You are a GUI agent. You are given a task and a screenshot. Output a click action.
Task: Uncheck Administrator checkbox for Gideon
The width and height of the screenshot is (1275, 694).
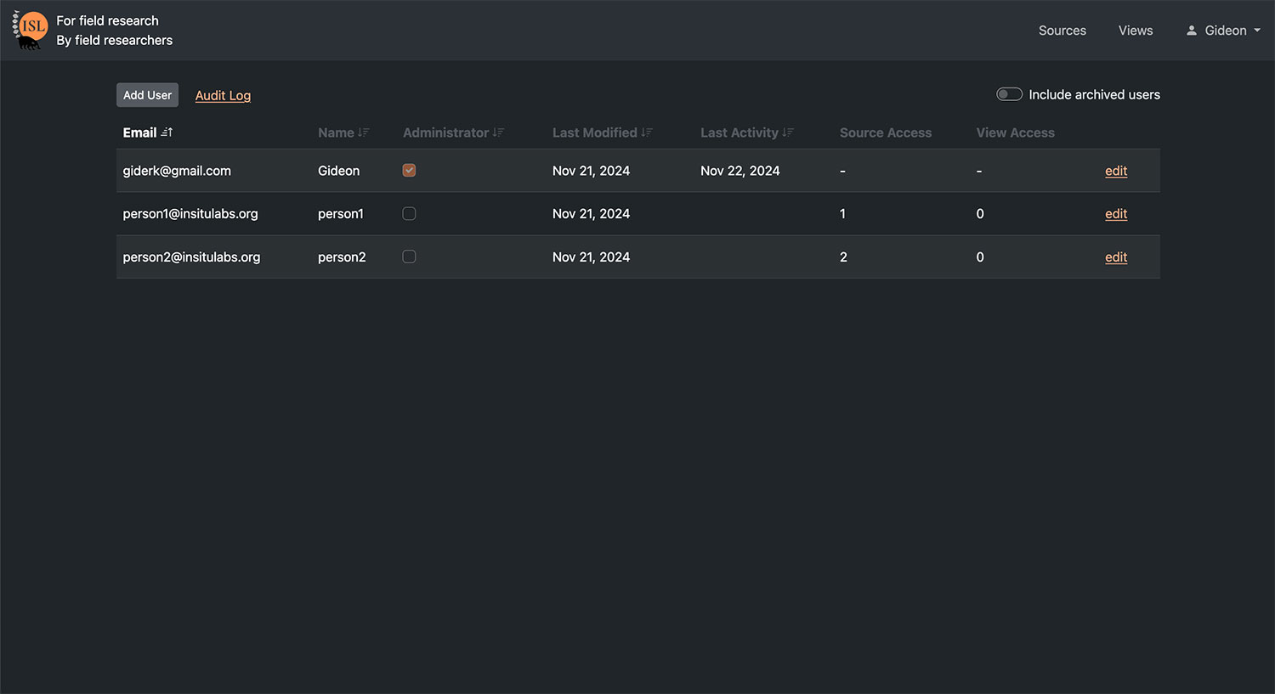point(409,171)
